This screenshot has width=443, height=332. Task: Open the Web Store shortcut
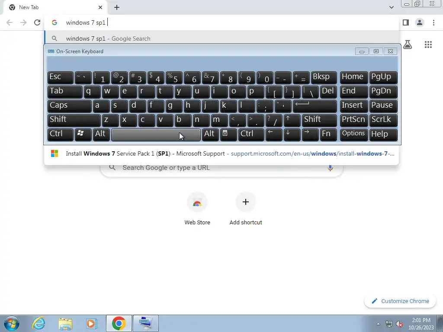click(x=197, y=209)
